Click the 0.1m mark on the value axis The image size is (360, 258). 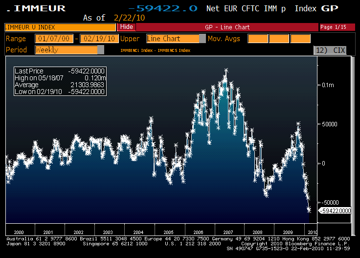pos(327,86)
